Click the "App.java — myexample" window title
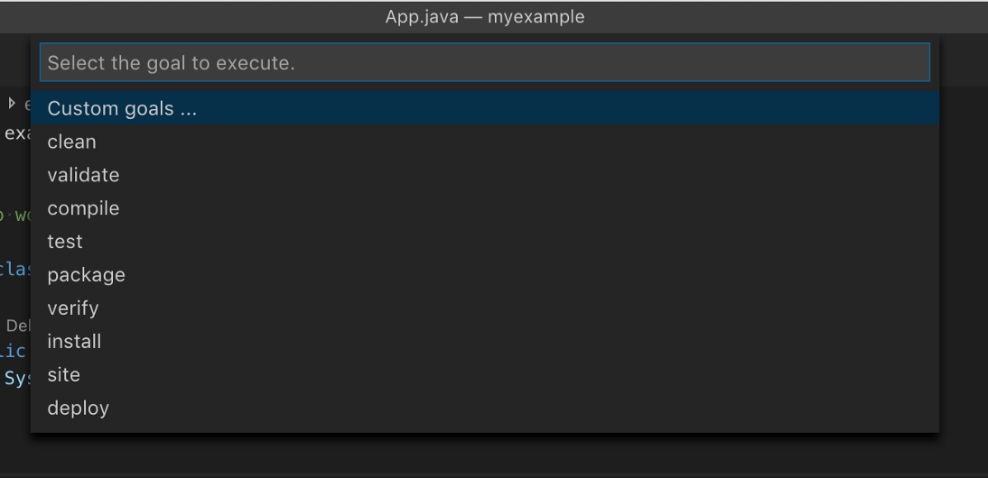The image size is (988, 478). pos(485,17)
